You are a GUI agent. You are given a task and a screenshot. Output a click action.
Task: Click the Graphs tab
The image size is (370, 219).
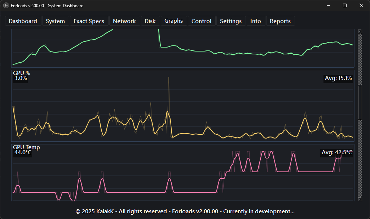point(173,21)
